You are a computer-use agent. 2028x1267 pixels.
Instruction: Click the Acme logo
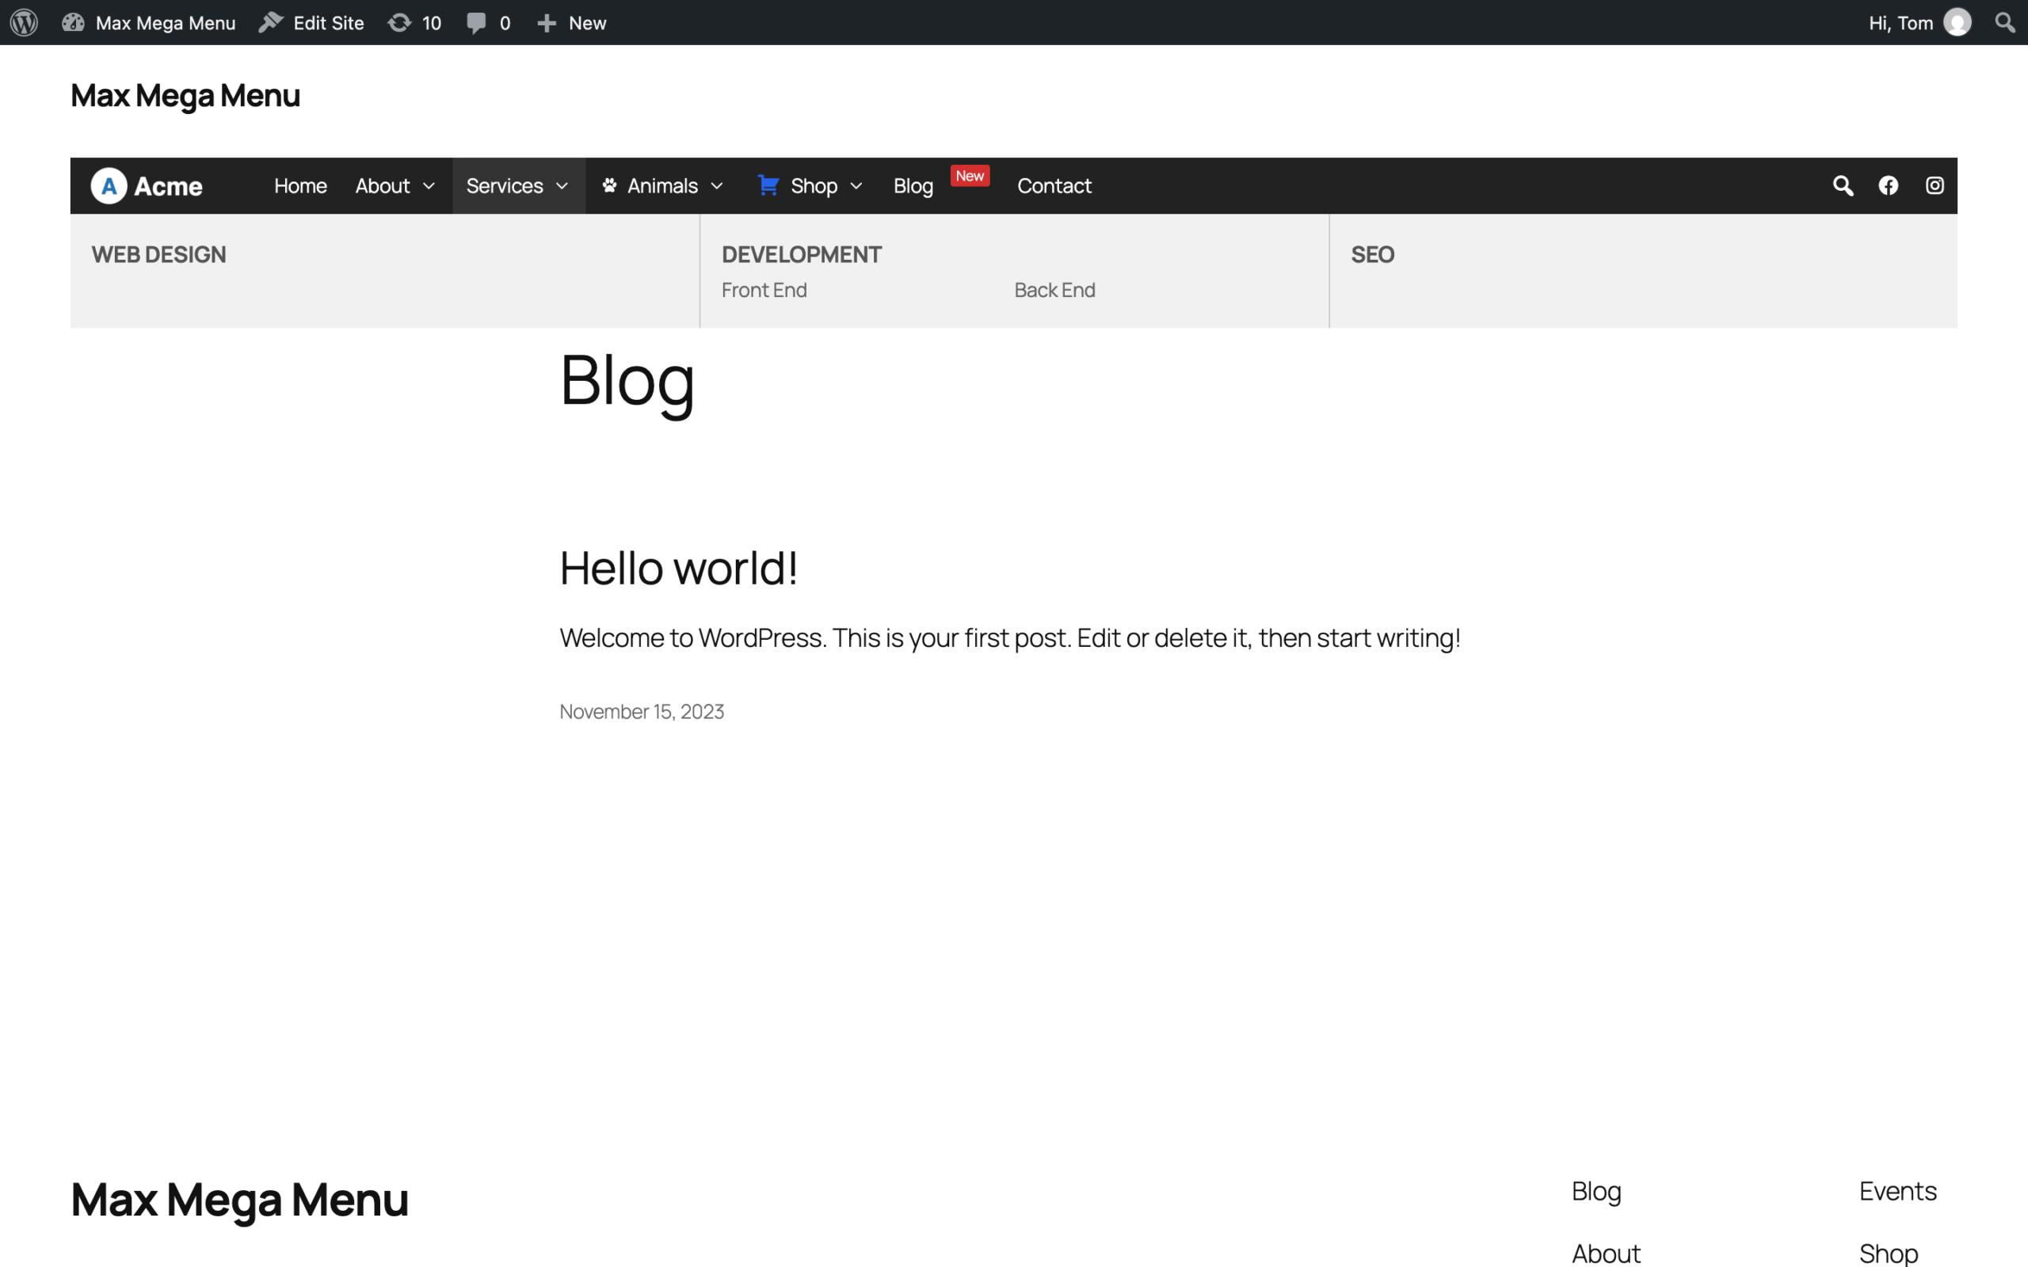pyautogui.click(x=147, y=185)
